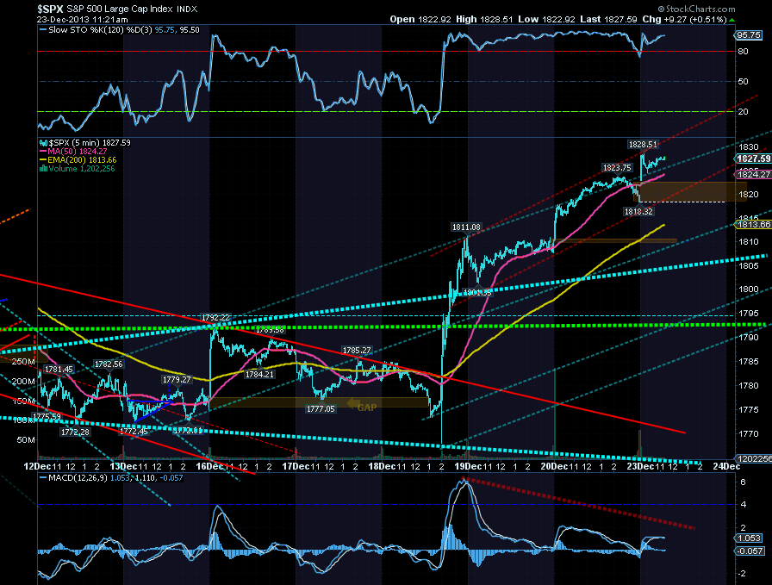
Task: Click the 1813.66 EMA tag on right axis
Action: tap(753, 225)
